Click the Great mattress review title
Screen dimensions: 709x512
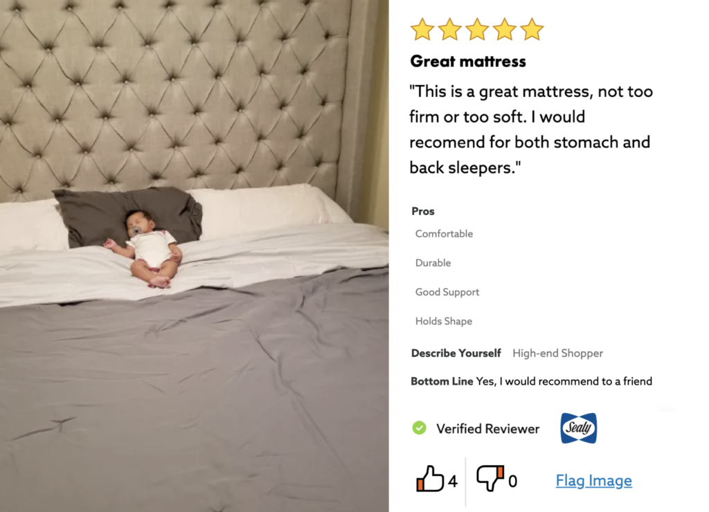pos(468,61)
